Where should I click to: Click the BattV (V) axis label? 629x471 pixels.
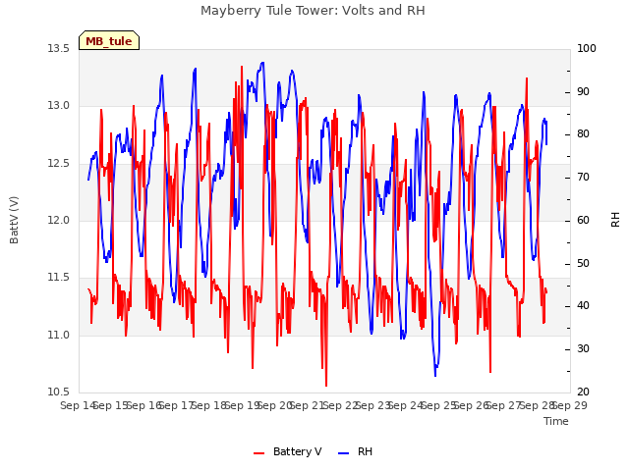pos(14,220)
